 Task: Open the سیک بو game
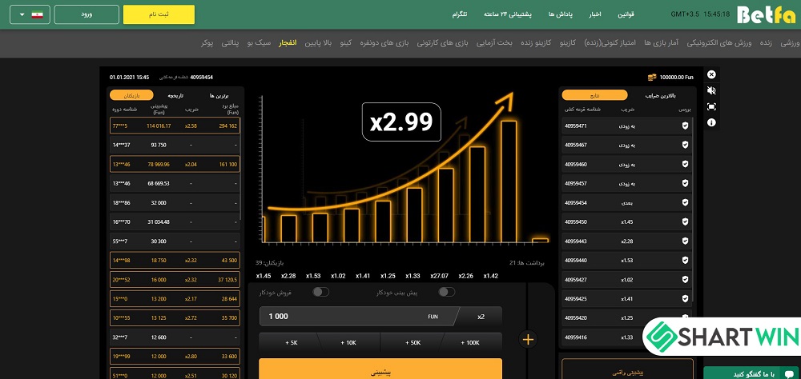click(x=259, y=43)
